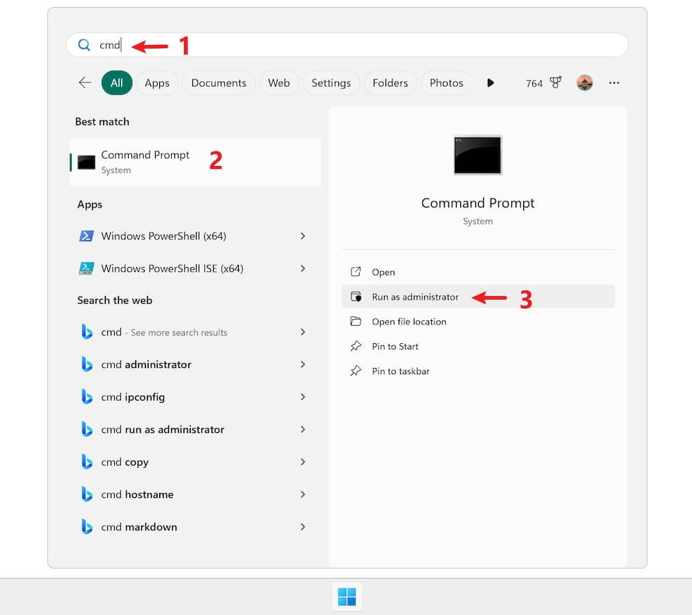The width and height of the screenshot is (692, 615).
Task: Switch to the Photos filter tab
Action: pyautogui.click(x=446, y=83)
